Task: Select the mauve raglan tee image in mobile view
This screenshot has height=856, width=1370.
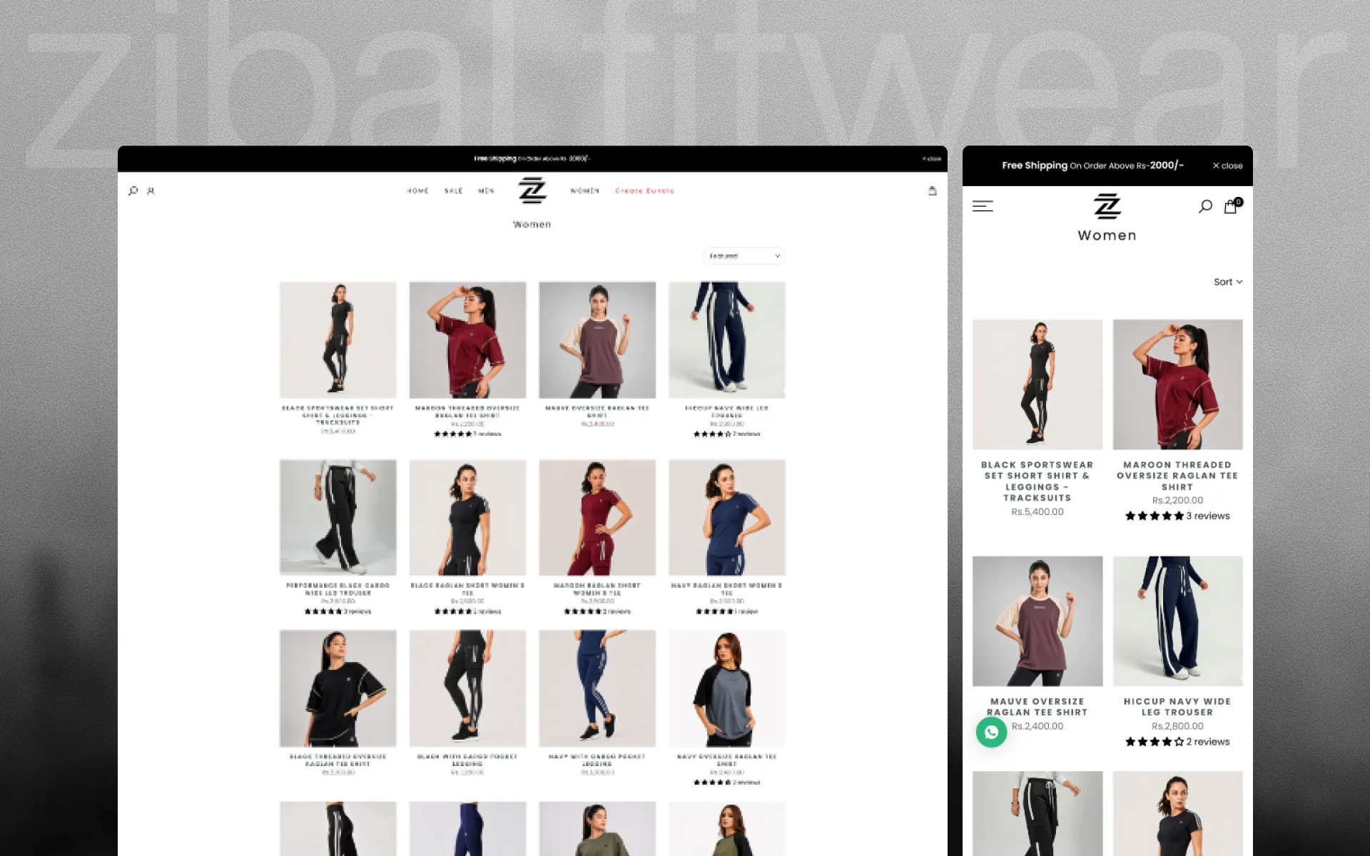Action: pyautogui.click(x=1037, y=621)
